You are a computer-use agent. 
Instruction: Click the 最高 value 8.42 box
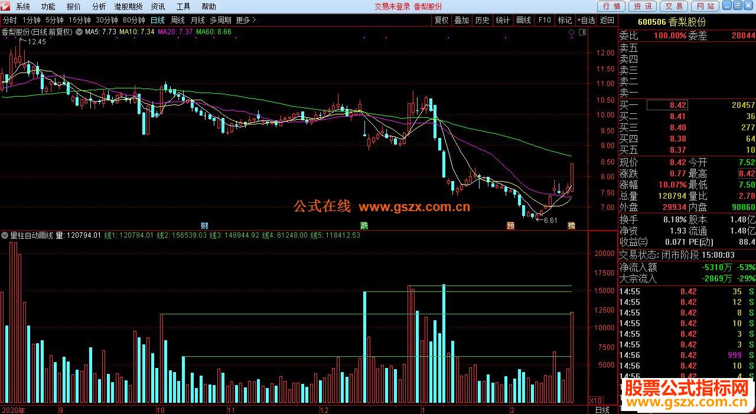pos(747,173)
